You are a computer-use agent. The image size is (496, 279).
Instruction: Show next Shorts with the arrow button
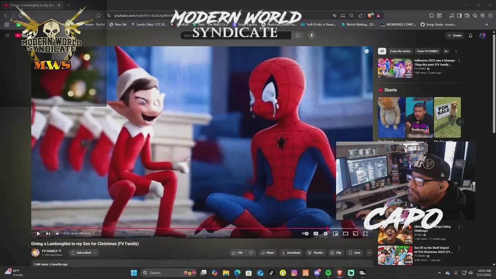[460, 122]
